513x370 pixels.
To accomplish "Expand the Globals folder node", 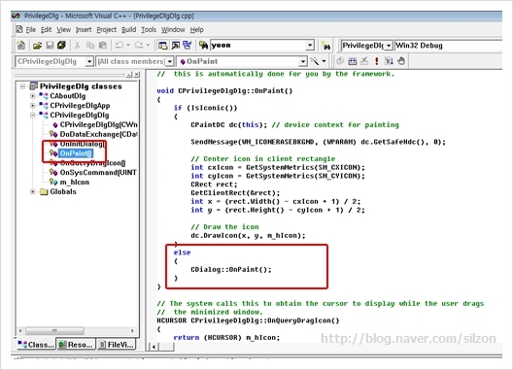I will [32, 191].
